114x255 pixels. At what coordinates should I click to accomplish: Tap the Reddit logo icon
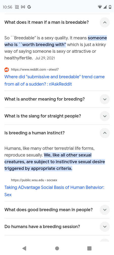(x=7, y=70)
